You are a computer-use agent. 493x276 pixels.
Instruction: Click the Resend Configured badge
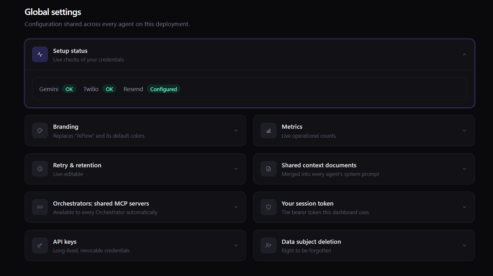click(164, 89)
